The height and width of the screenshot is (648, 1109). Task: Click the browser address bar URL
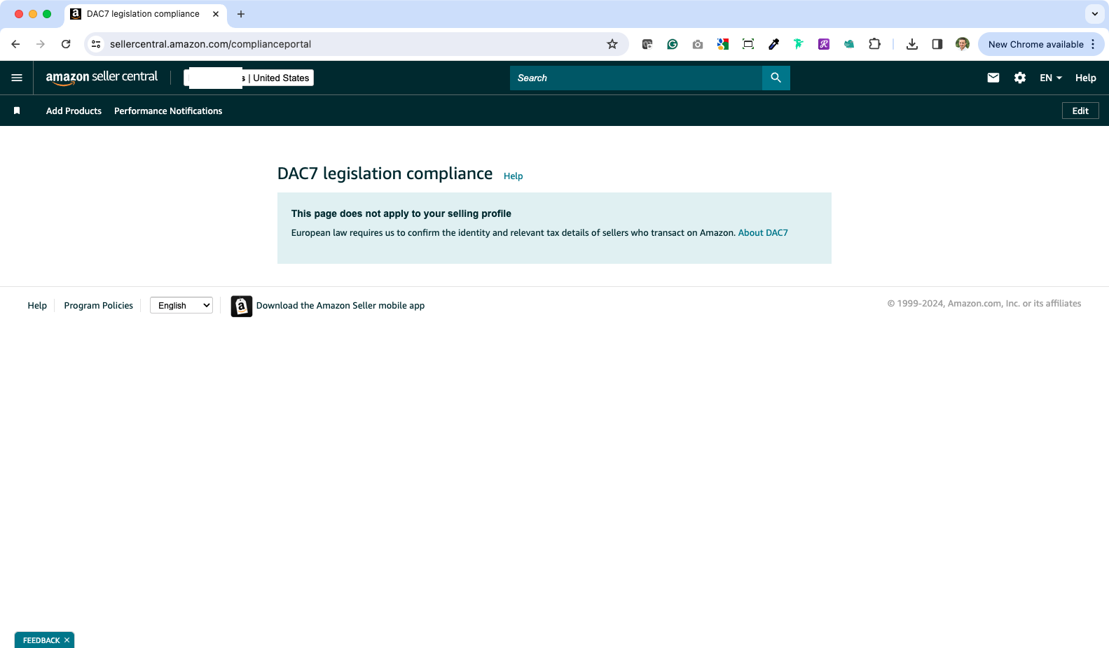pos(210,44)
